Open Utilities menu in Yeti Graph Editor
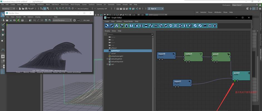This screenshot has width=262, height=111. click(119, 21)
